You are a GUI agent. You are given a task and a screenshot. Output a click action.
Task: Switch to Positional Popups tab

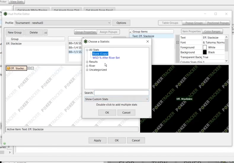(x=218, y=23)
